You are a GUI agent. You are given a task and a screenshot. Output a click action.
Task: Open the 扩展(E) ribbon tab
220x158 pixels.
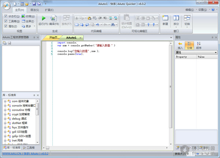point(49,10)
